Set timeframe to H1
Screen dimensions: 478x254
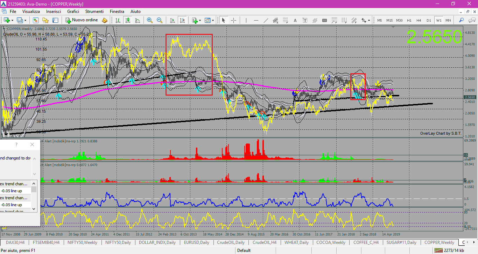(409, 20)
